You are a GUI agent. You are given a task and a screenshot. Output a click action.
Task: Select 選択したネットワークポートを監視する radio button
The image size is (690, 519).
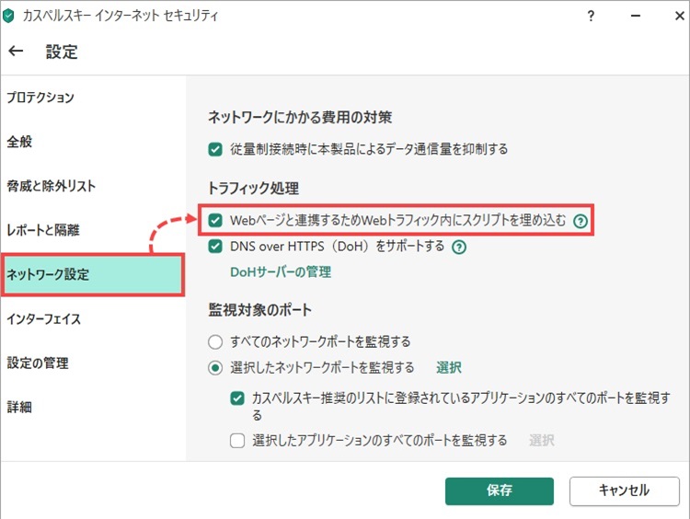tap(215, 367)
